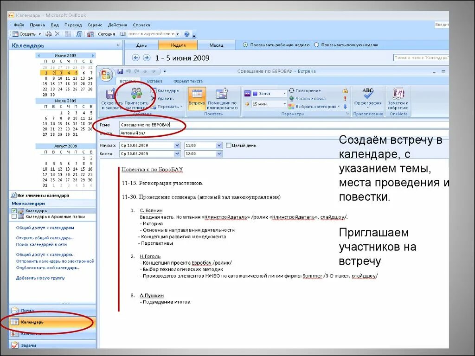
Task: Click the Тема field with Совещание по ЕВРОБАУ
Action: (x=283, y=125)
